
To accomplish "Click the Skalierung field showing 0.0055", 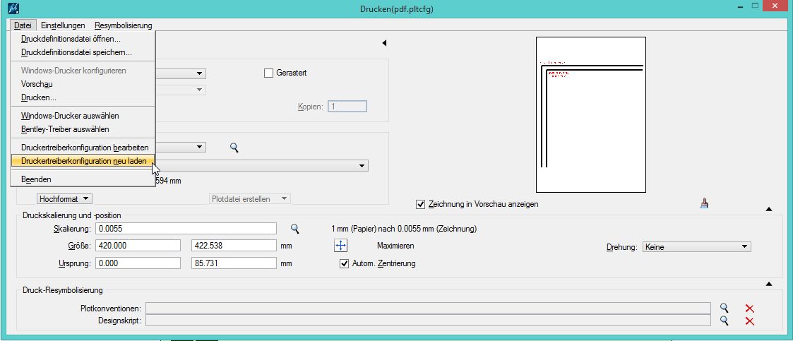I will tap(186, 229).
